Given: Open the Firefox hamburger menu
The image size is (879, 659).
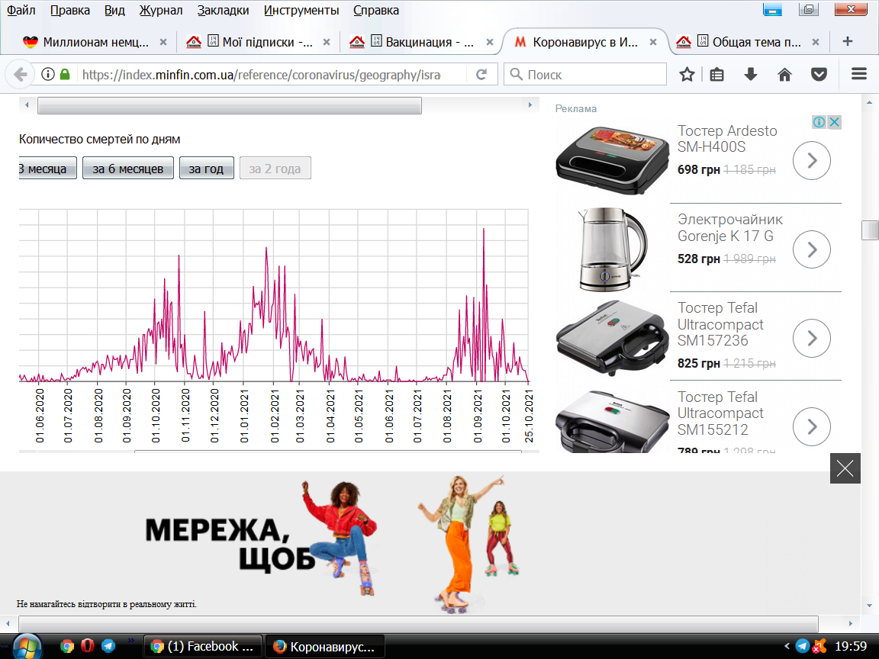Looking at the screenshot, I should 859,74.
